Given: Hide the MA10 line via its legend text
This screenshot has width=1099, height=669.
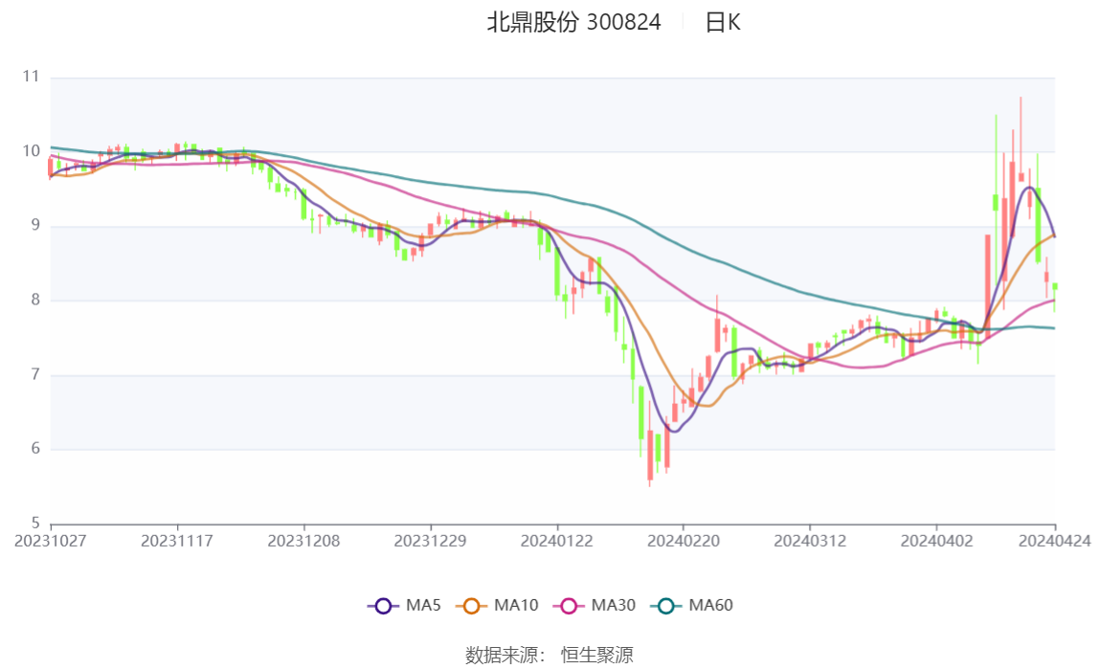Looking at the screenshot, I should [x=516, y=606].
